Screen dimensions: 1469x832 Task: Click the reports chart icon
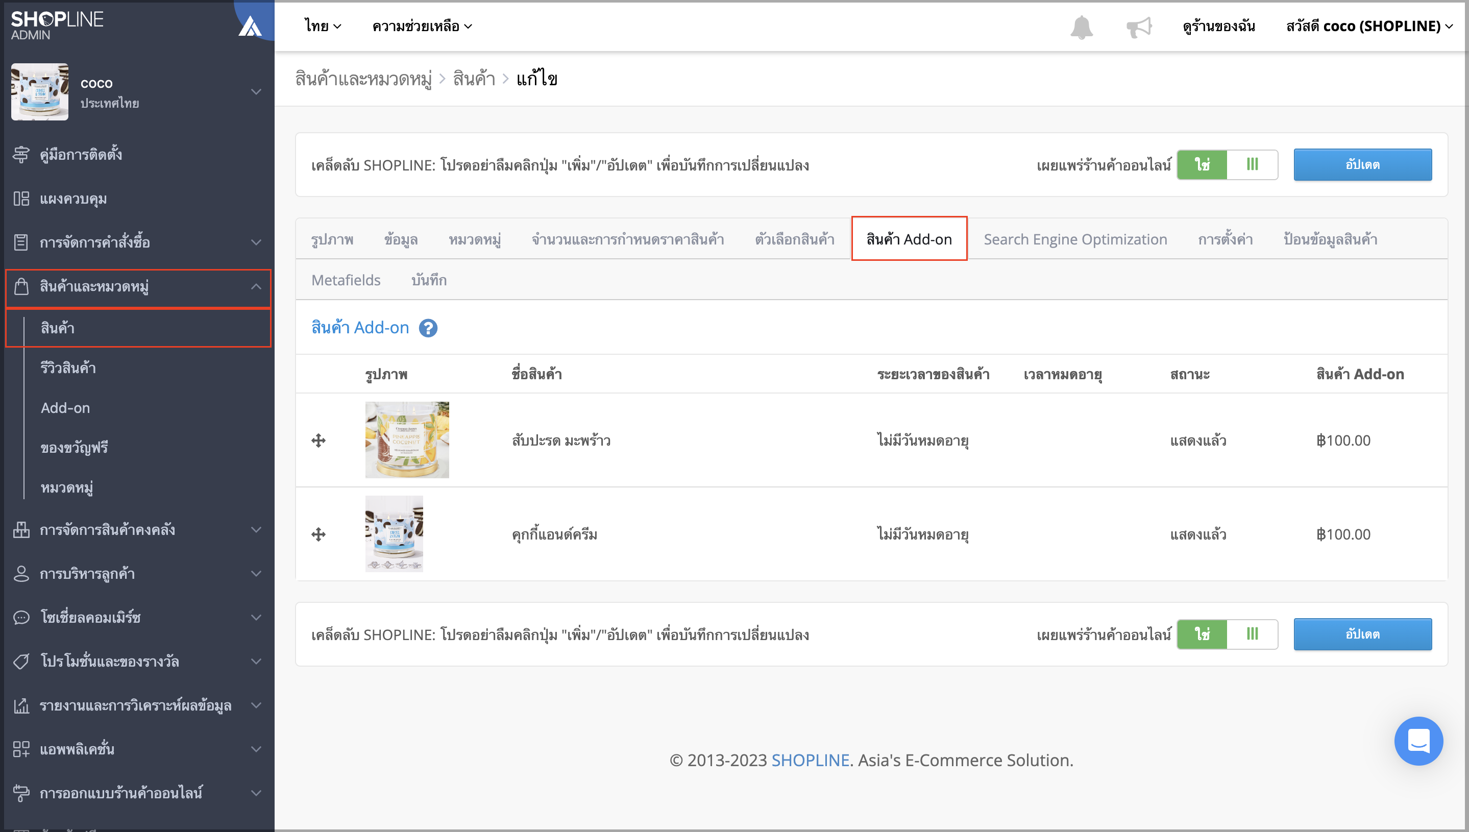coord(21,706)
